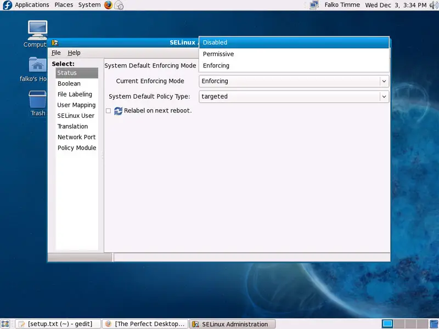Choose Permissive from the enforcing mode list
Viewport: 439px width, 329px height.
[x=294, y=54]
